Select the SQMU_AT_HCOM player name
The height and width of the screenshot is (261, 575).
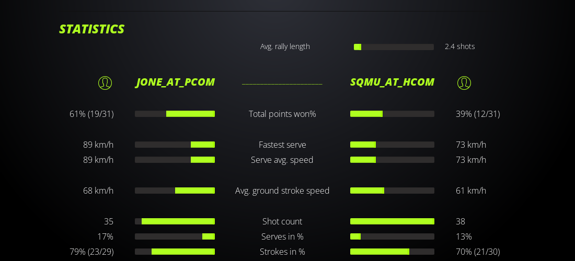click(x=392, y=82)
